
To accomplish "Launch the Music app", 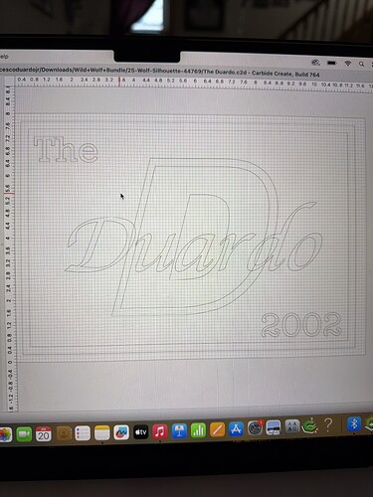I will [x=160, y=431].
